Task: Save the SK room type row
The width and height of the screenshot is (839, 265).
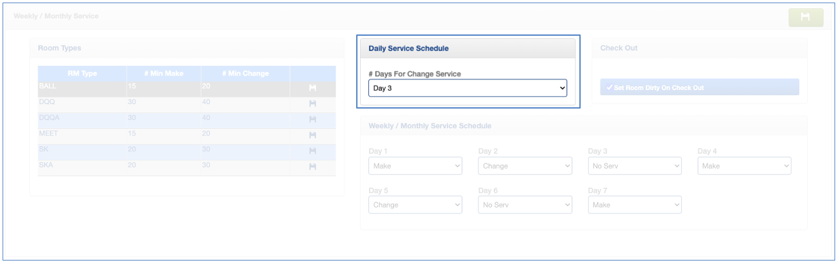Action: 313,151
